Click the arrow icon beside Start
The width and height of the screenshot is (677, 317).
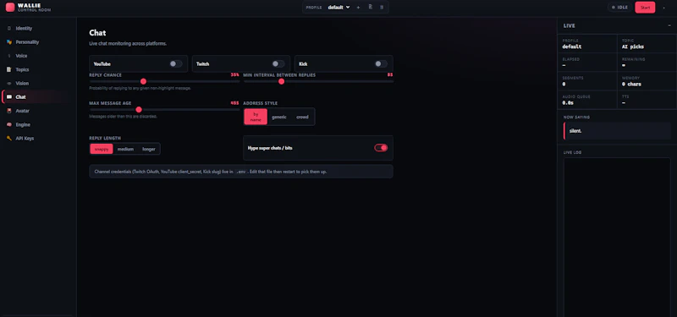click(663, 8)
